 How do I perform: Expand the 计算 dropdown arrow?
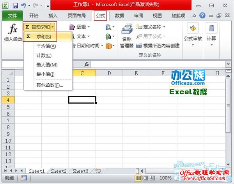coord(212,45)
